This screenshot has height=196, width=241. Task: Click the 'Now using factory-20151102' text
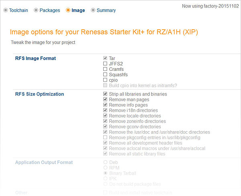(210, 6)
